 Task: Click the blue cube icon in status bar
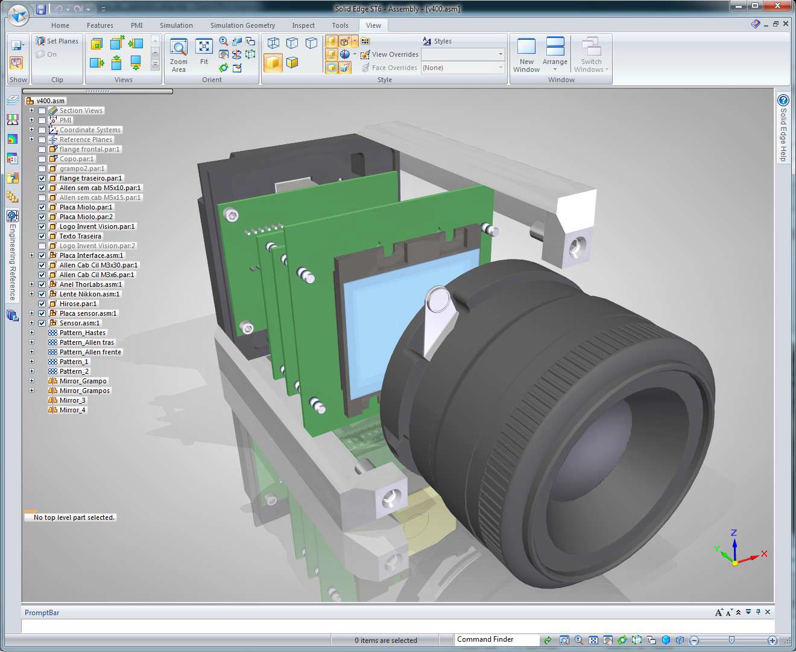666,641
